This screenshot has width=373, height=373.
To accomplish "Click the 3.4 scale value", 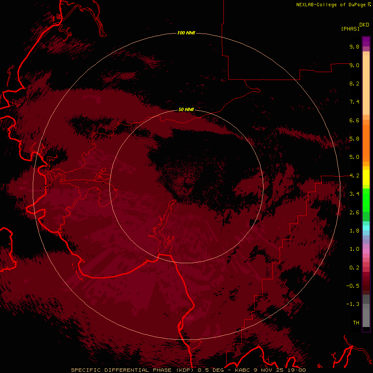I will pyautogui.click(x=354, y=194).
